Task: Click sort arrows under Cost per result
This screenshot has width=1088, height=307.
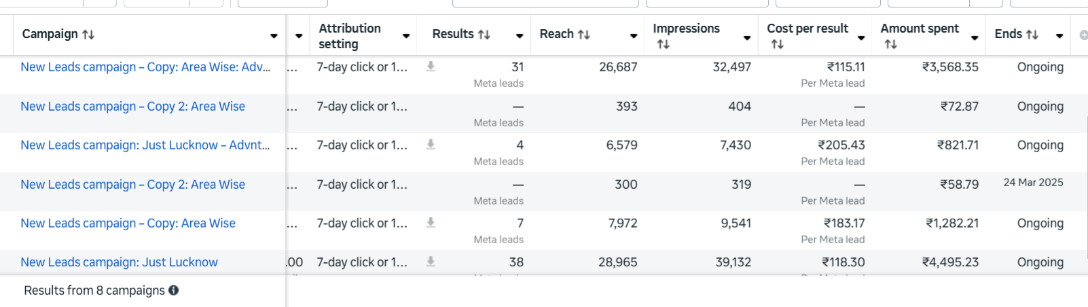Action: pyautogui.click(x=778, y=44)
